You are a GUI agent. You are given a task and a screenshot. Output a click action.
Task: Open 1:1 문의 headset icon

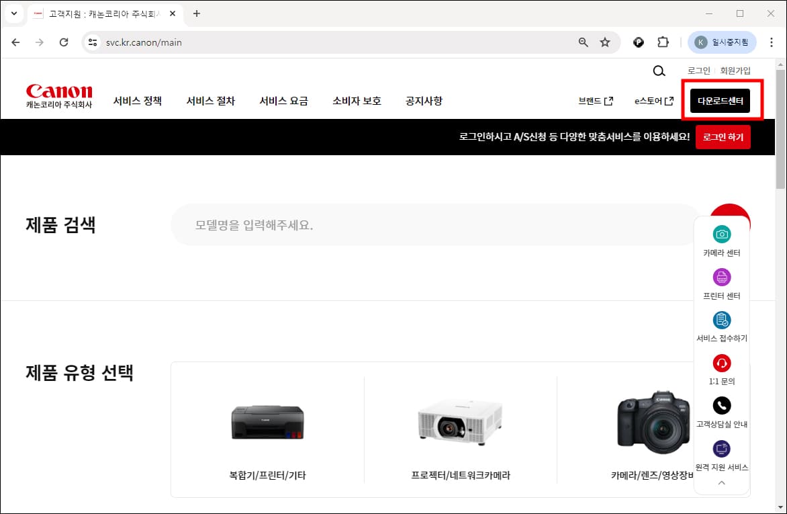722,363
